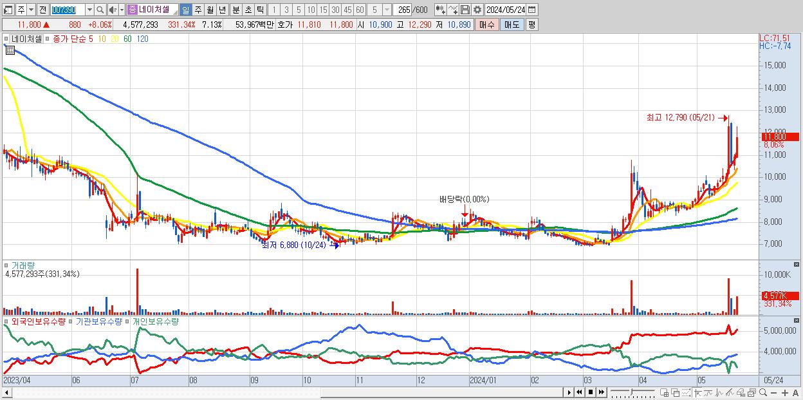This screenshot has height=400, width=803.
Task: Click the speaker sound icon
Action: [x=113, y=10]
